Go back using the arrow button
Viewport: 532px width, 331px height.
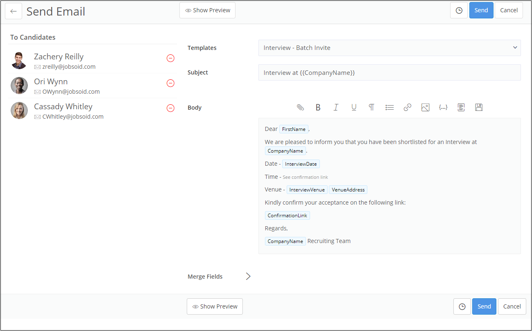[14, 11]
